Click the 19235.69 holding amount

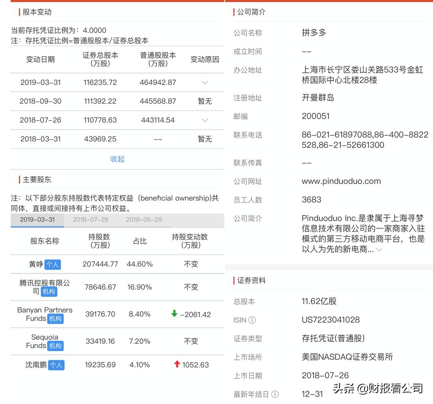(100, 365)
